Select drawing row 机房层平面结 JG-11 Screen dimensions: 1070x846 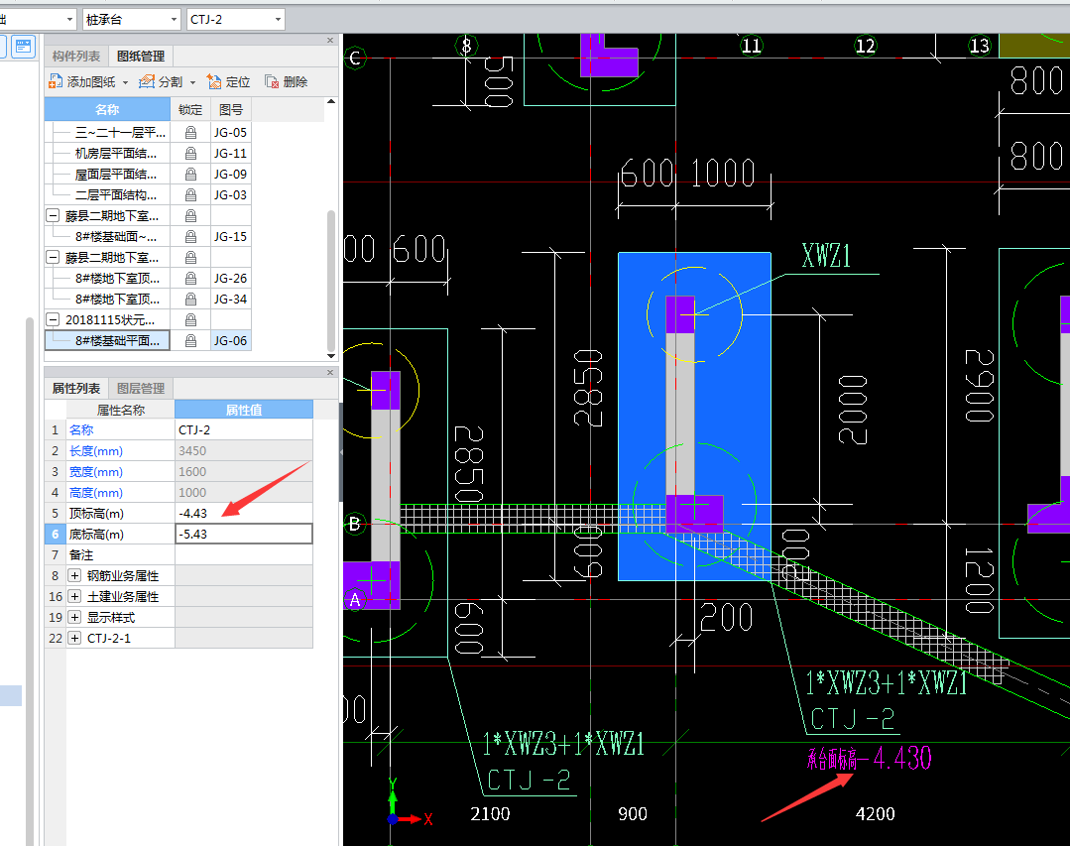click(148, 154)
